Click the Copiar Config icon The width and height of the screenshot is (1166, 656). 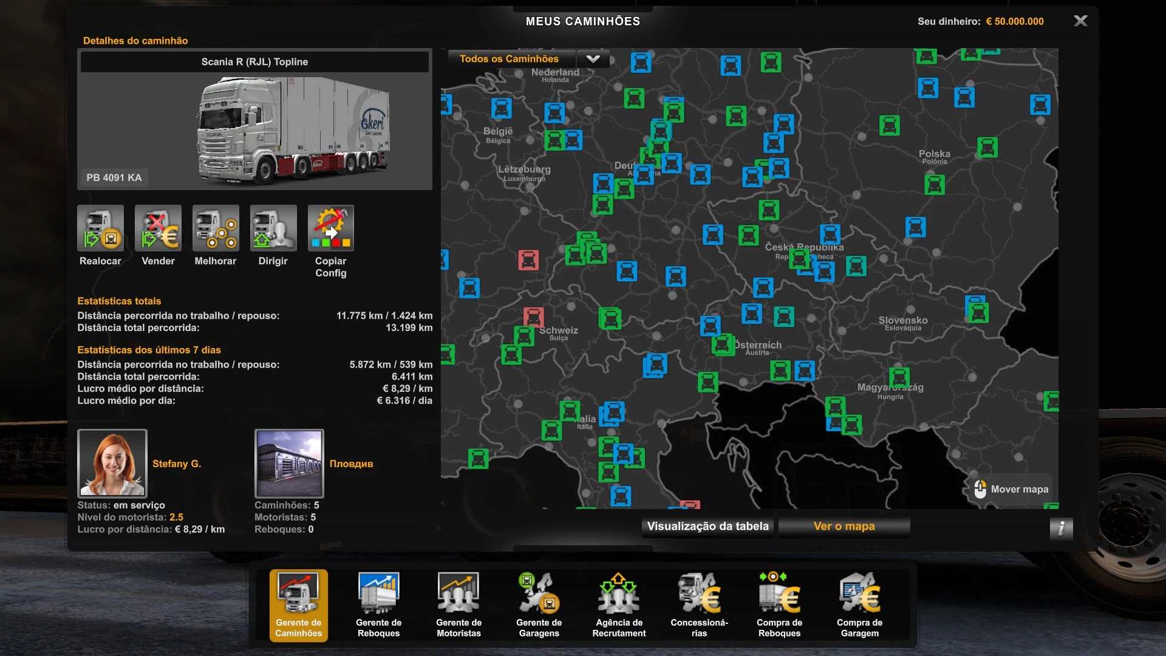(x=330, y=228)
